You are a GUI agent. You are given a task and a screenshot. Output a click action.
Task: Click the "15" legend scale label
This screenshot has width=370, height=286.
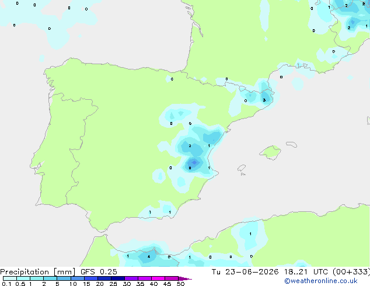(x=86, y=284)
